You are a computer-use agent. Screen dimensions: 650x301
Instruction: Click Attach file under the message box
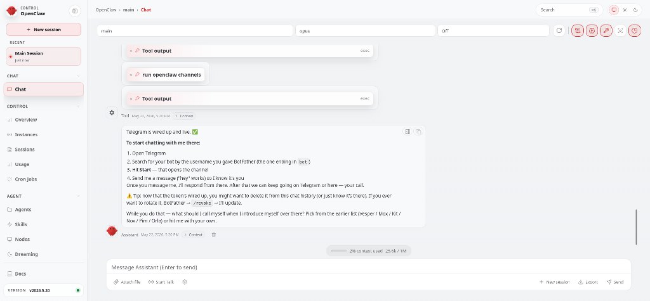click(127, 282)
